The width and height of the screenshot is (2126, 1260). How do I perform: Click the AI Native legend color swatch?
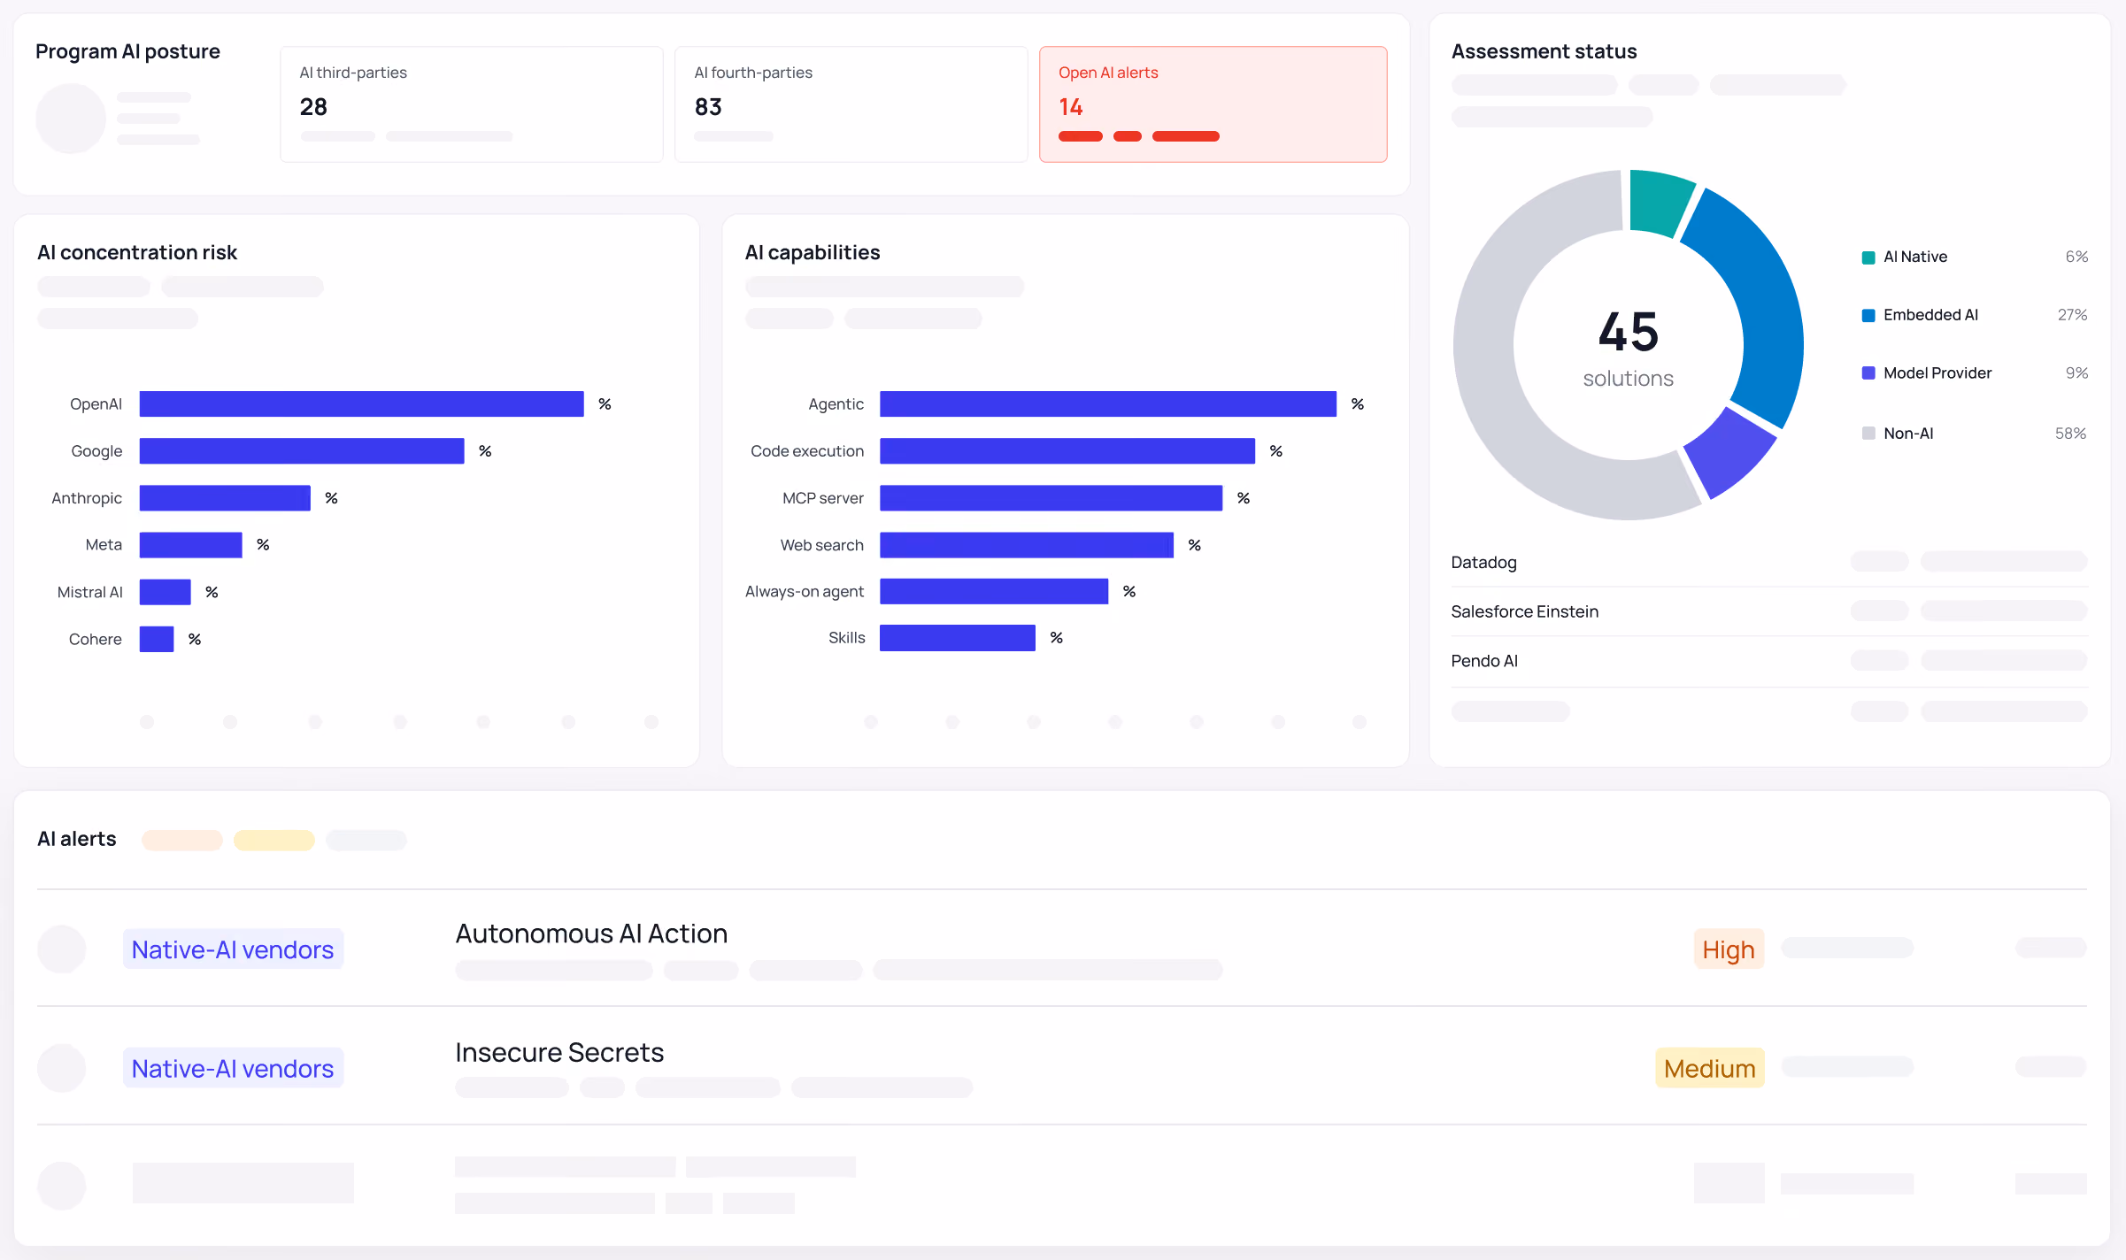1868,257
